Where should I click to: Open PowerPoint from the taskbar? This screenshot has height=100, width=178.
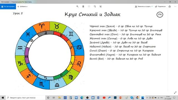pos(121,97)
